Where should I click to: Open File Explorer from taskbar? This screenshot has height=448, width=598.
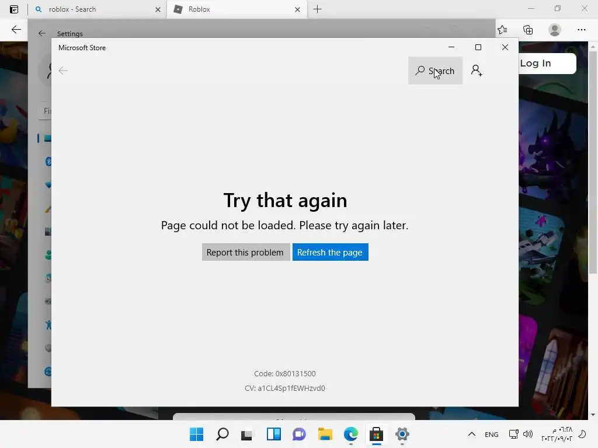pyautogui.click(x=325, y=434)
